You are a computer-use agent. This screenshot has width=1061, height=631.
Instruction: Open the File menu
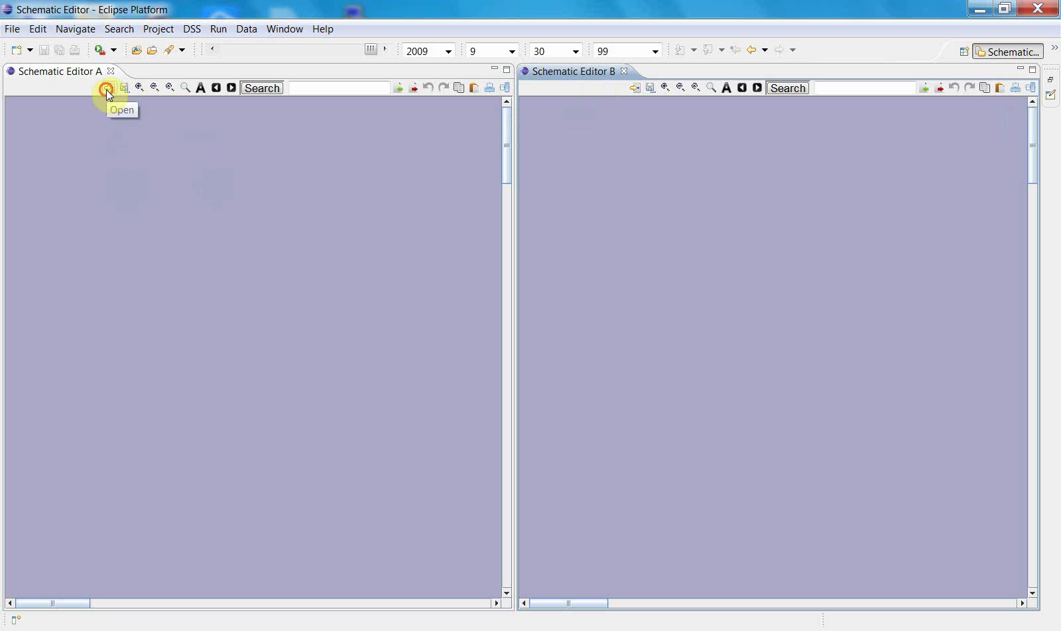tap(12, 29)
